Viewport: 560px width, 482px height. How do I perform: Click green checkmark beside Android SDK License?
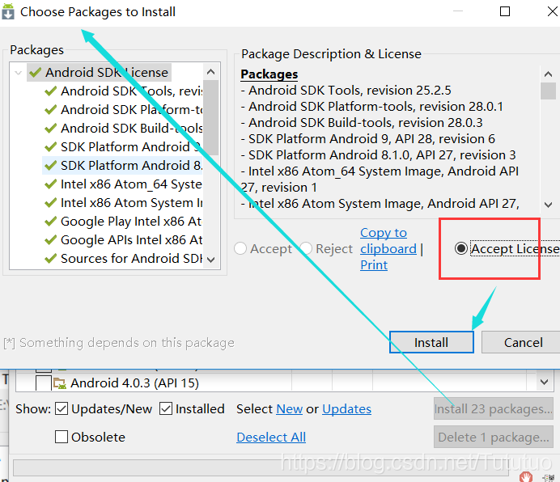click(x=36, y=72)
